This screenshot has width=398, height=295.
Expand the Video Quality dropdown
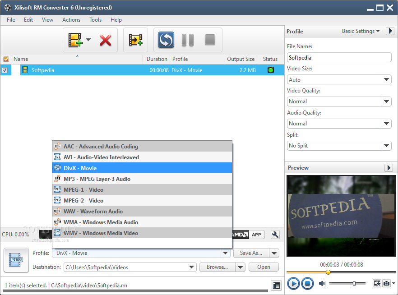tap(386, 101)
